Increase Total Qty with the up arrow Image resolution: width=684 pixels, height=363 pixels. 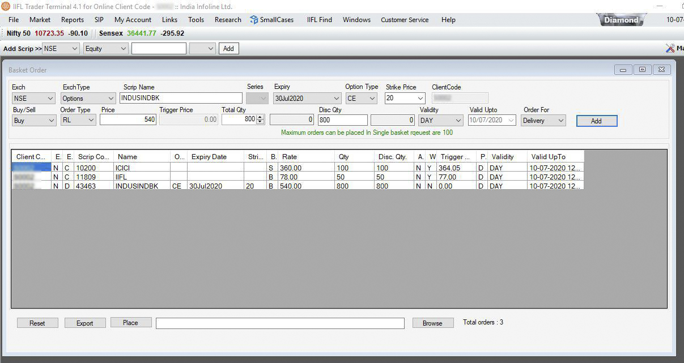click(x=260, y=117)
